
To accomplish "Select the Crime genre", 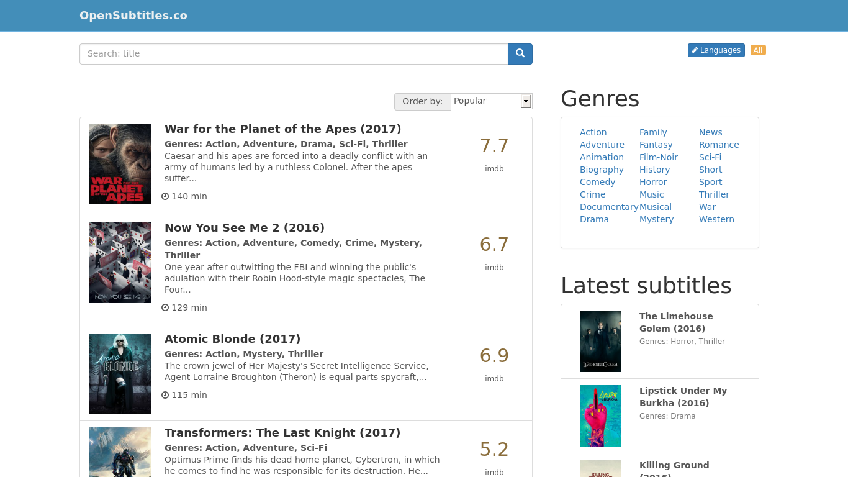I will 592,194.
